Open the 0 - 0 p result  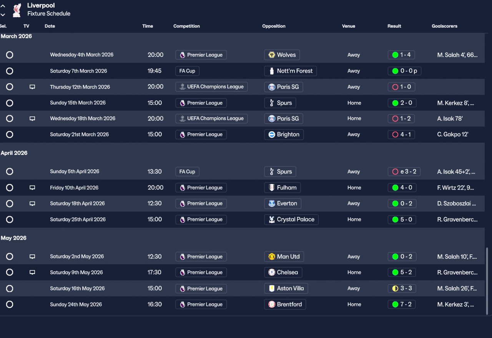[405, 71]
